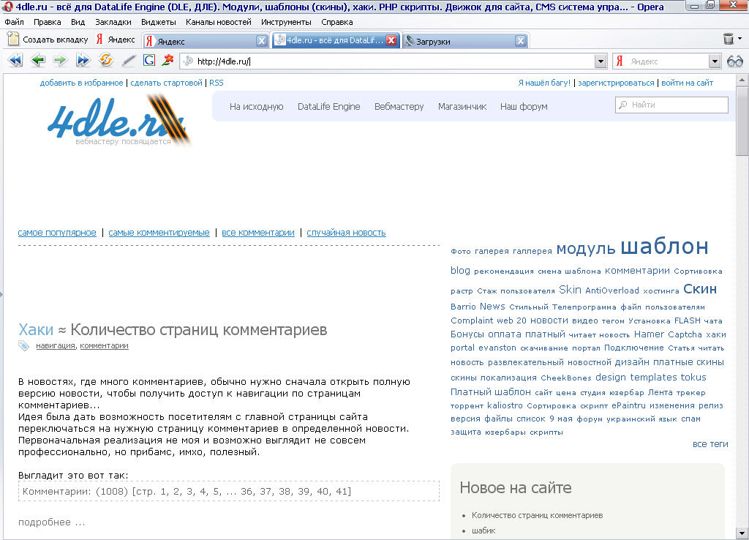749x540 pixels.
Task: Click the Create New Tab page icon
Action: click(x=13, y=40)
